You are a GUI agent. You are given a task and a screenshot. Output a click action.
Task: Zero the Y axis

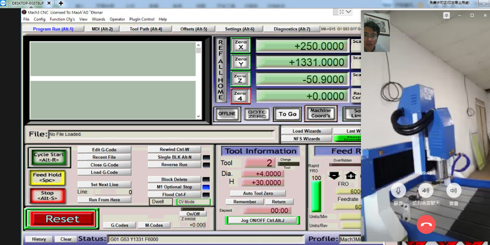point(241,62)
